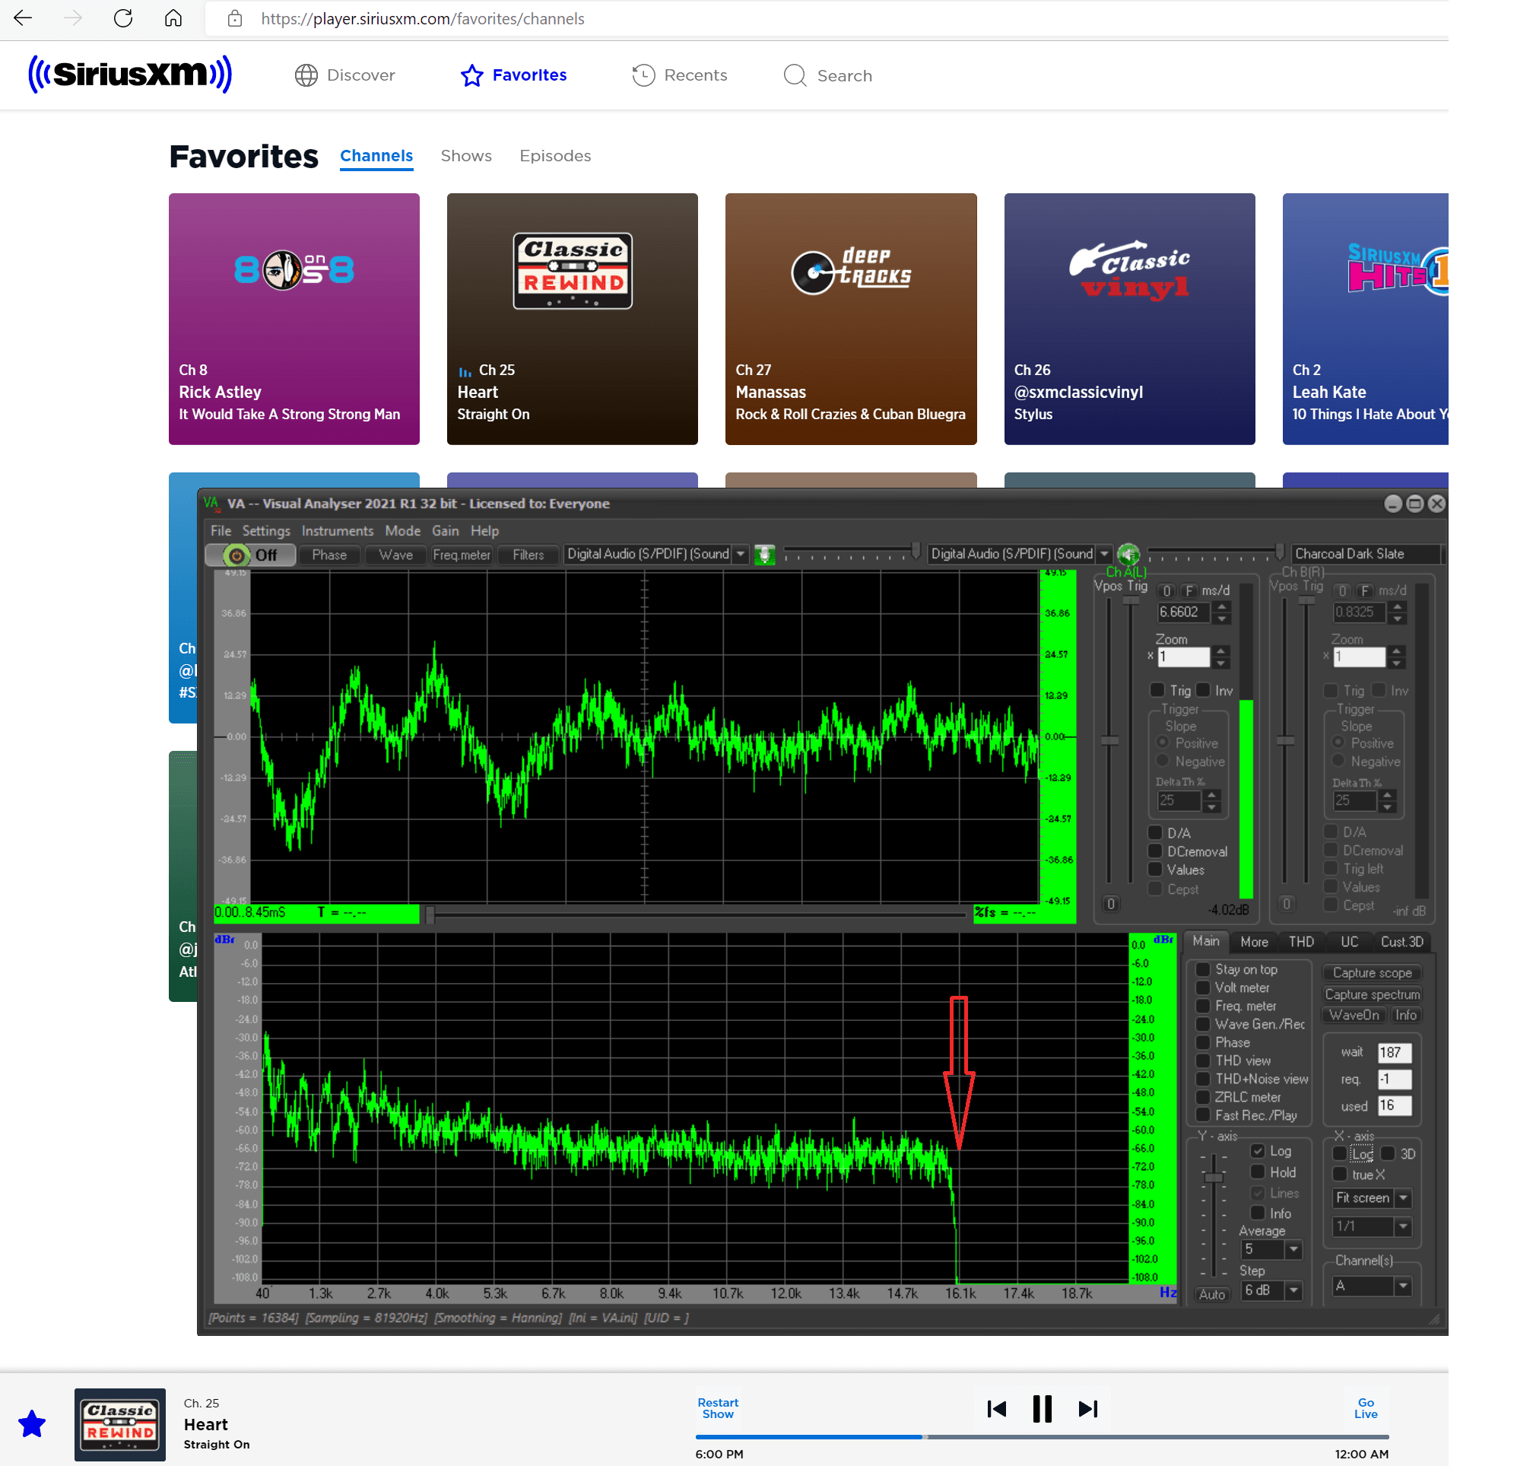Viewport: 1533px width, 1466px height.
Task: Open the SiriusXM logo home link
Action: [129, 75]
